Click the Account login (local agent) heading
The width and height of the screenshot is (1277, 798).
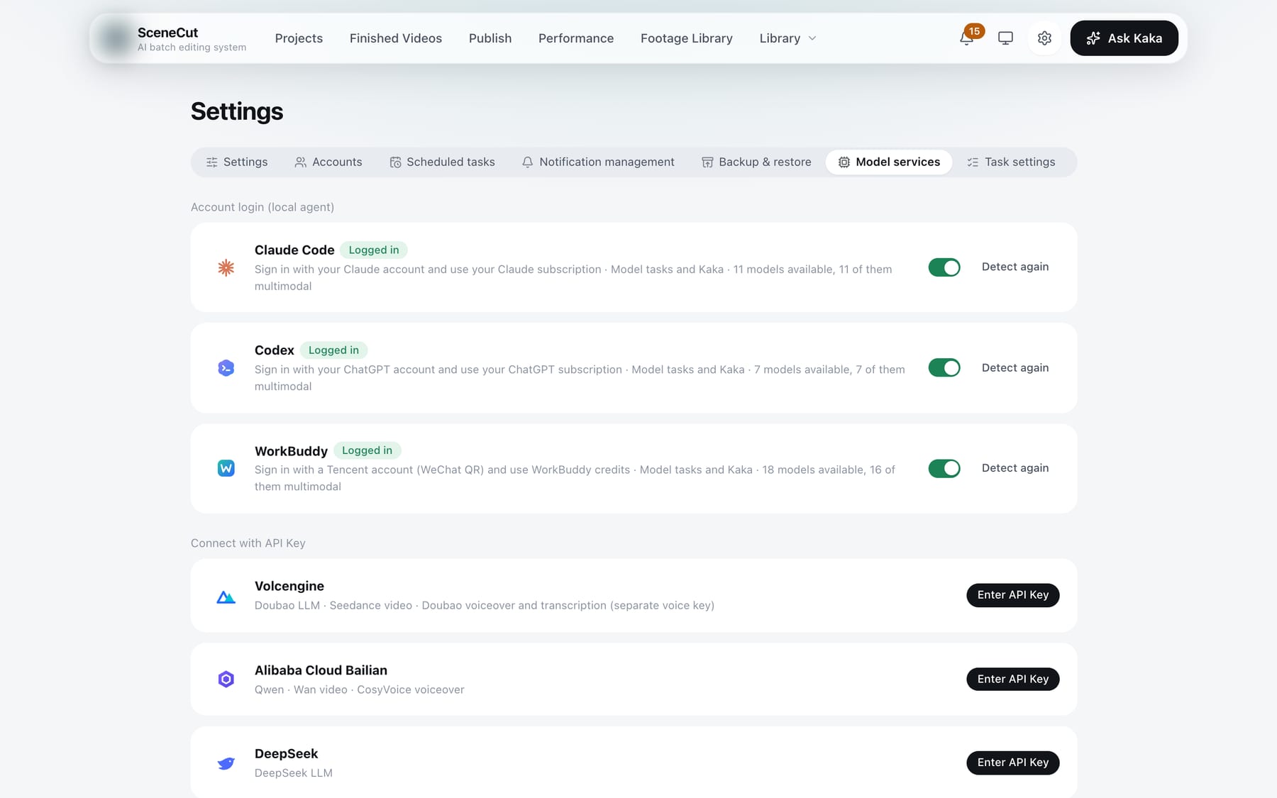pyautogui.click(x=262, y=207)
